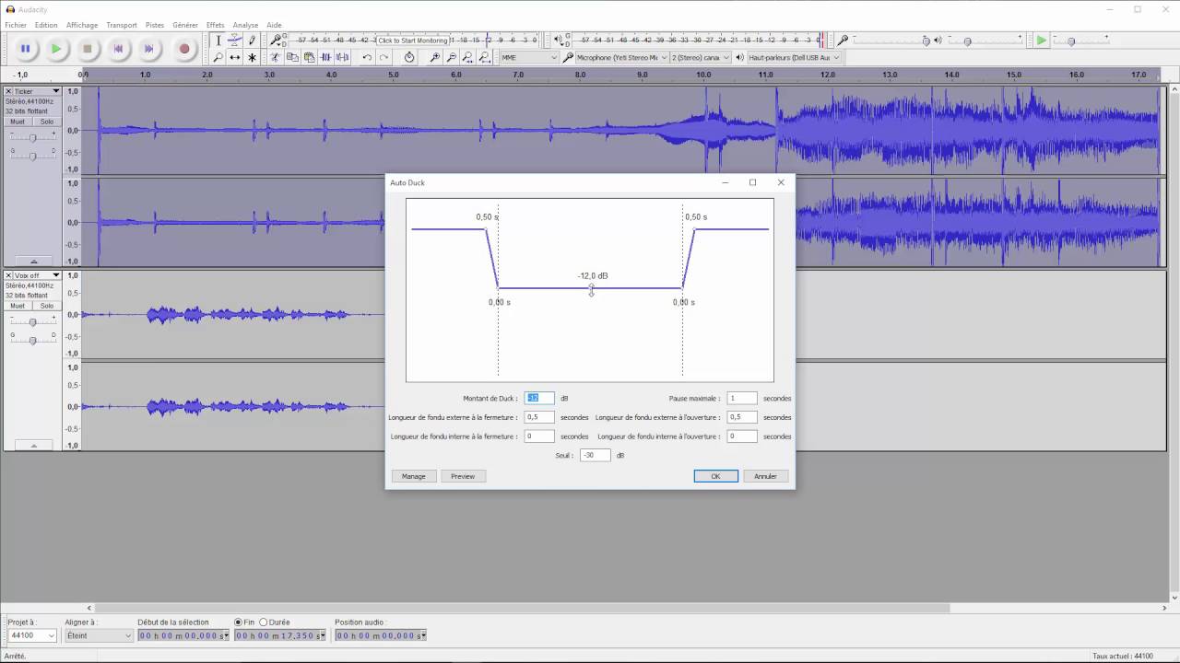Click the Seuil threshold input field
The height and width of the screenshot is (663, 1180).
click(595, 455)
